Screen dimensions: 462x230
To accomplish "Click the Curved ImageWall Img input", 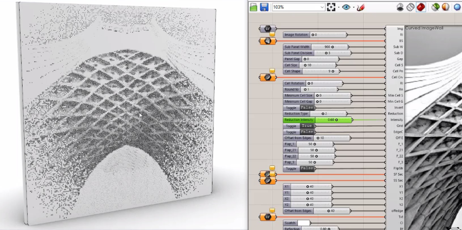I will click(399, 29).
